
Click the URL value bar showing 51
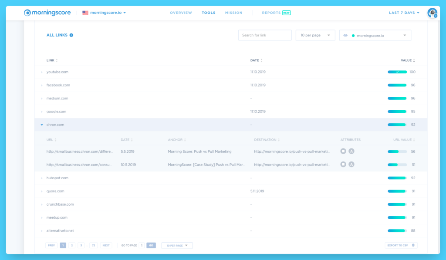point(397,165)
